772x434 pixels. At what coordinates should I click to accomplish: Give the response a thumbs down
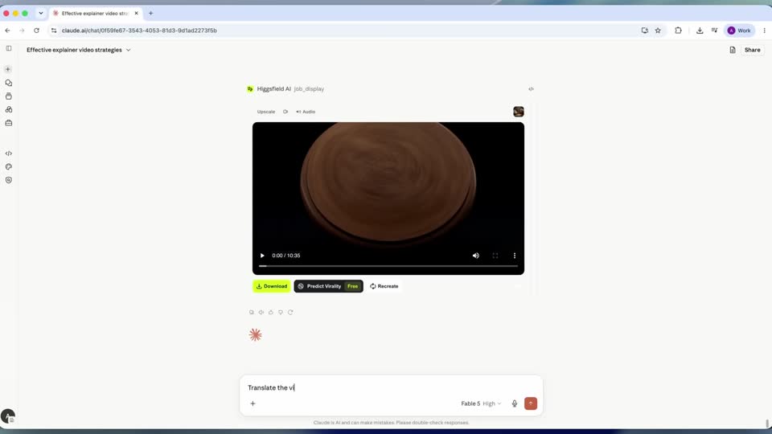tap(281, 313)
